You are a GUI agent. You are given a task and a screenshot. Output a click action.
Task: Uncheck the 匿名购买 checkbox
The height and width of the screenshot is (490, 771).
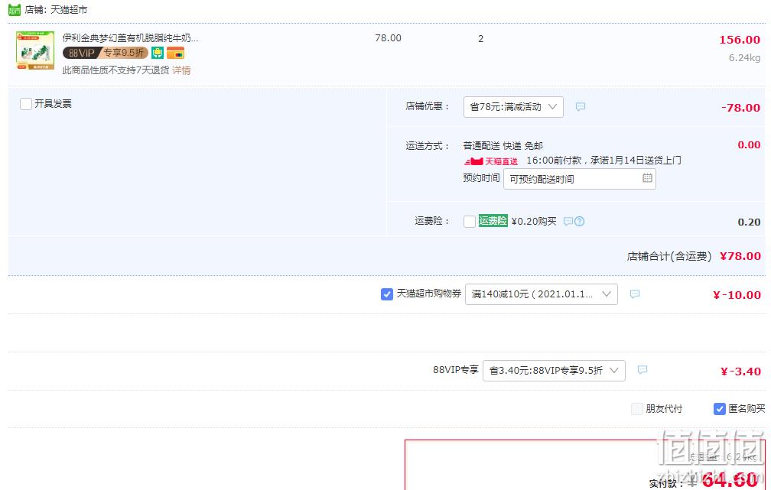[x=719, y=409]
